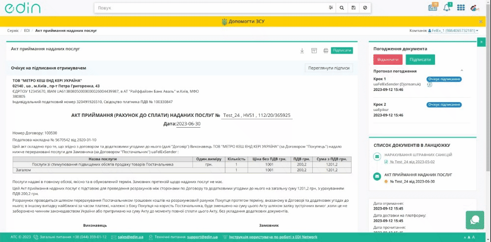Viewport: 491px width, 242px height.
Task: Open linked document '№ Test_24 від 2023-05-02'
Action: pos(412,162)
